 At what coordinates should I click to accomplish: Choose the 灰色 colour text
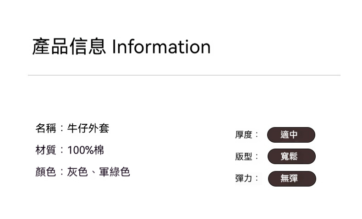[x=77, y=172]
